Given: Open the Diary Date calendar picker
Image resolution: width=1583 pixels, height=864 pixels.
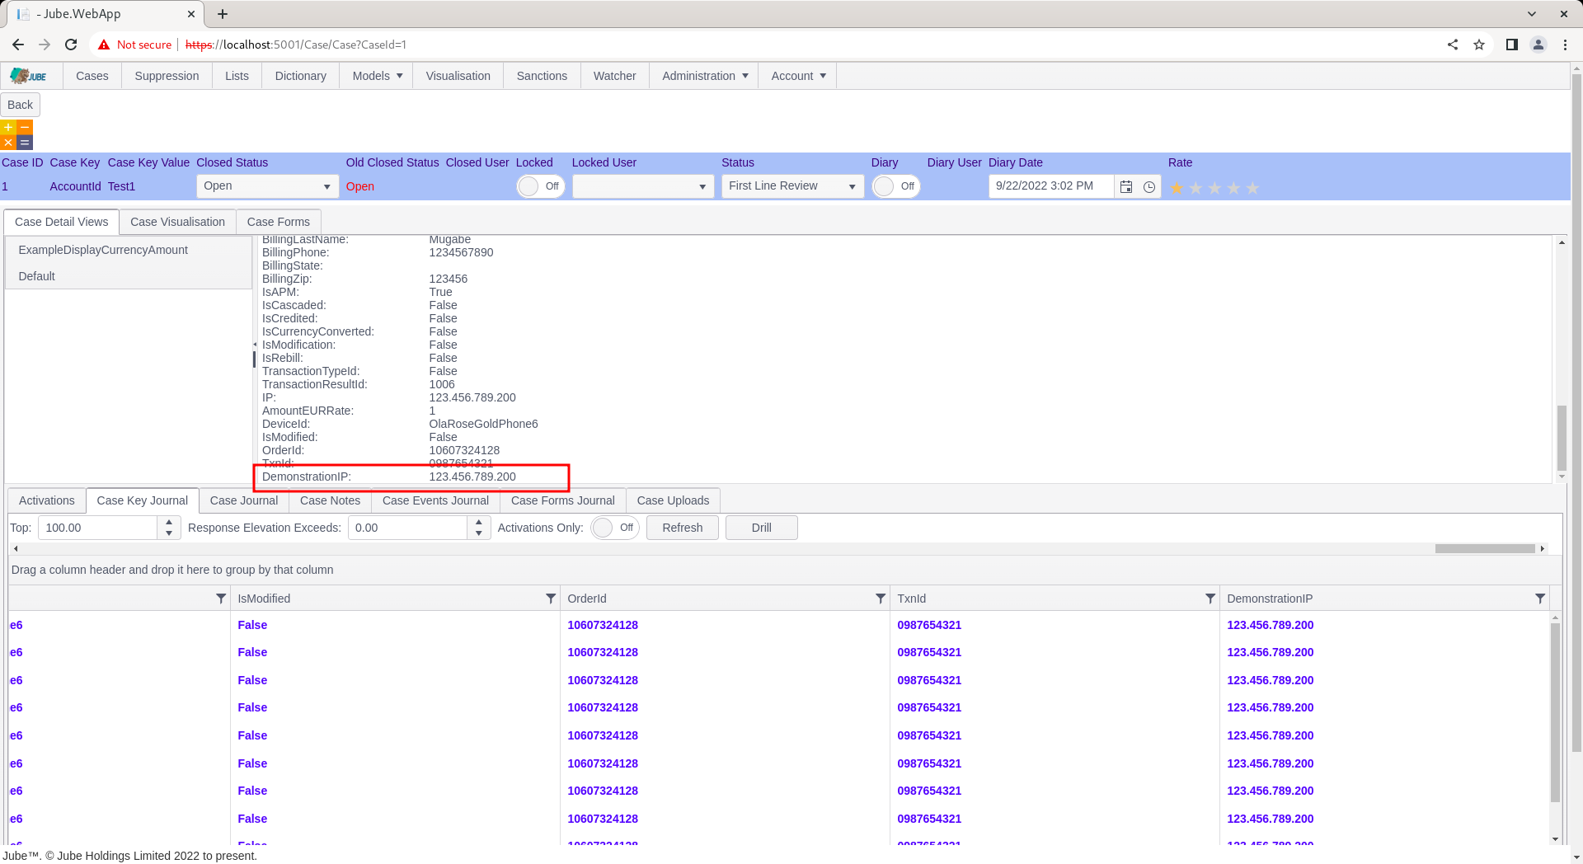Looking at the screenshot, I should point(1126,187).
